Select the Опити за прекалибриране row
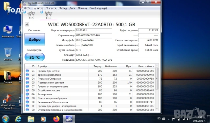The width and height of the screenshot is (210, 123). click(90, 98)
